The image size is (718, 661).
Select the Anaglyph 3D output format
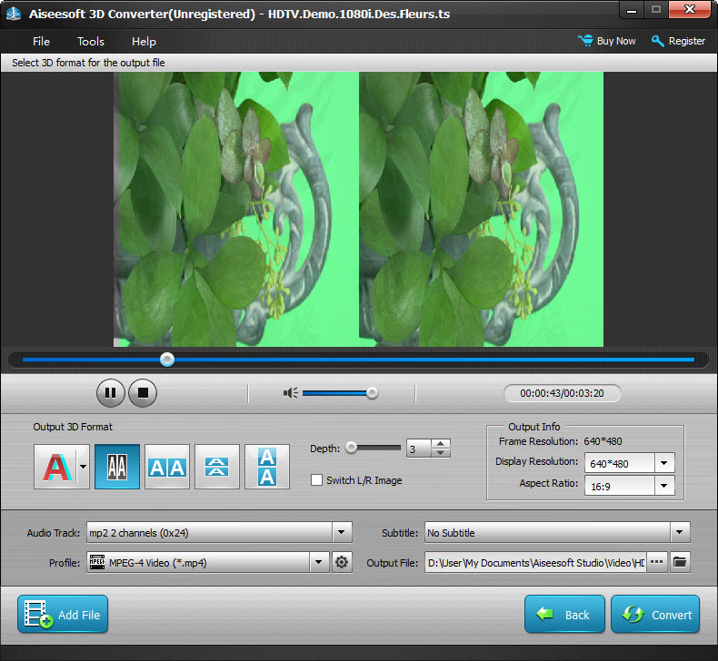pos(55,467)
